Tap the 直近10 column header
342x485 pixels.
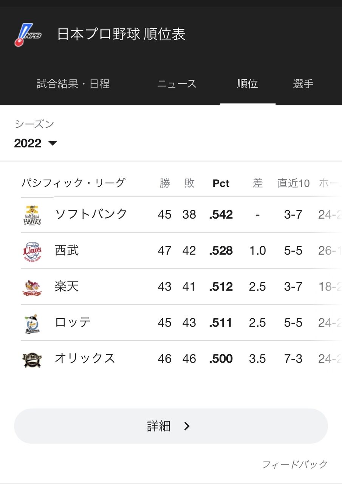[294, 183]
